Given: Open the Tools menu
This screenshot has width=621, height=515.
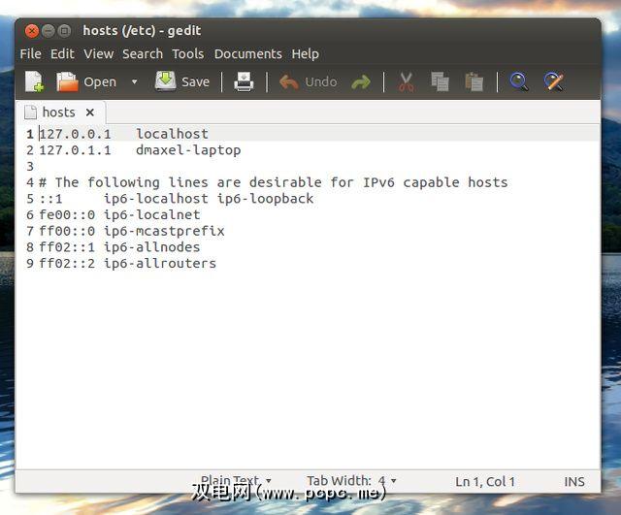Looking at the screenshot, I should click(188, 54).
